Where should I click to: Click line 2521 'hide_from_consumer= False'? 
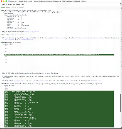pyautogui.click(x=59, y=113)
